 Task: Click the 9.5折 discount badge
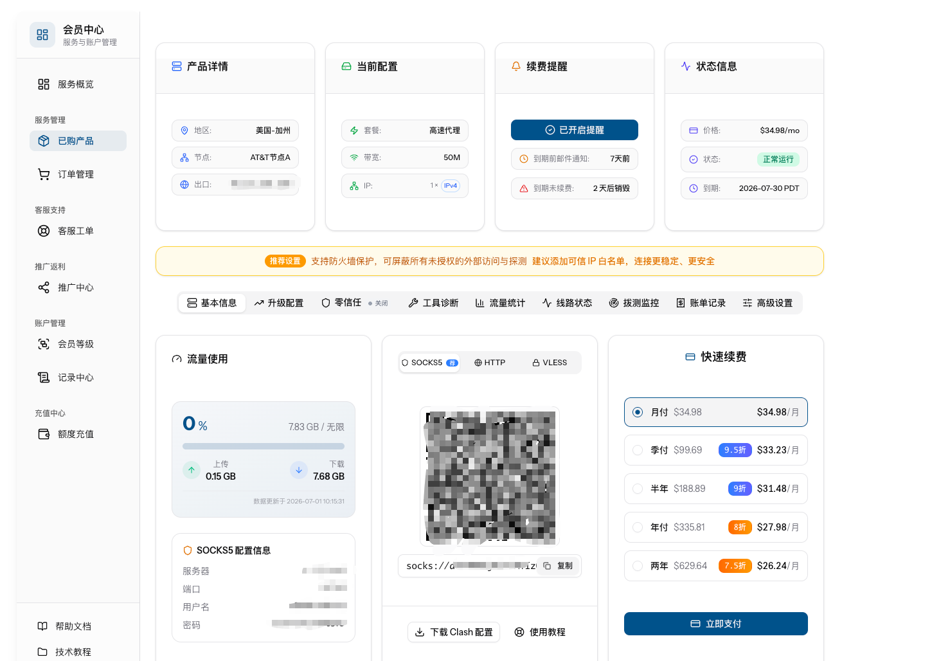(x=735, y=450)
